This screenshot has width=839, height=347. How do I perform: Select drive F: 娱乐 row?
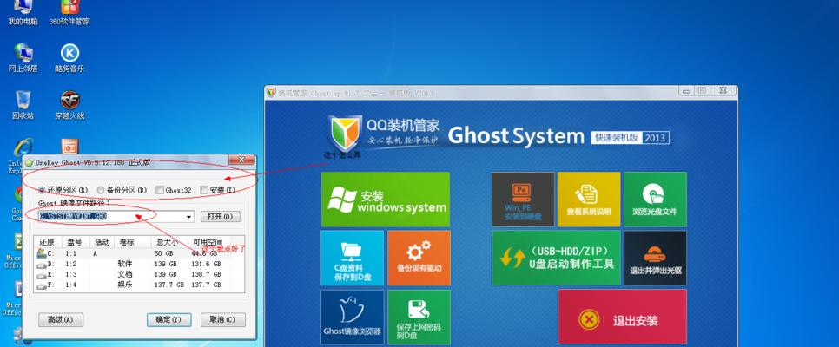point(139,285)
